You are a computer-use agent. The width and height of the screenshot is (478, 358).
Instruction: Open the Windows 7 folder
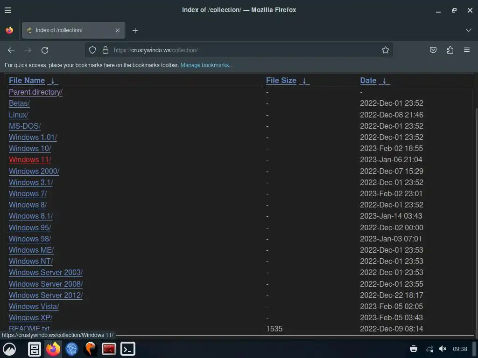click(28, 193)
